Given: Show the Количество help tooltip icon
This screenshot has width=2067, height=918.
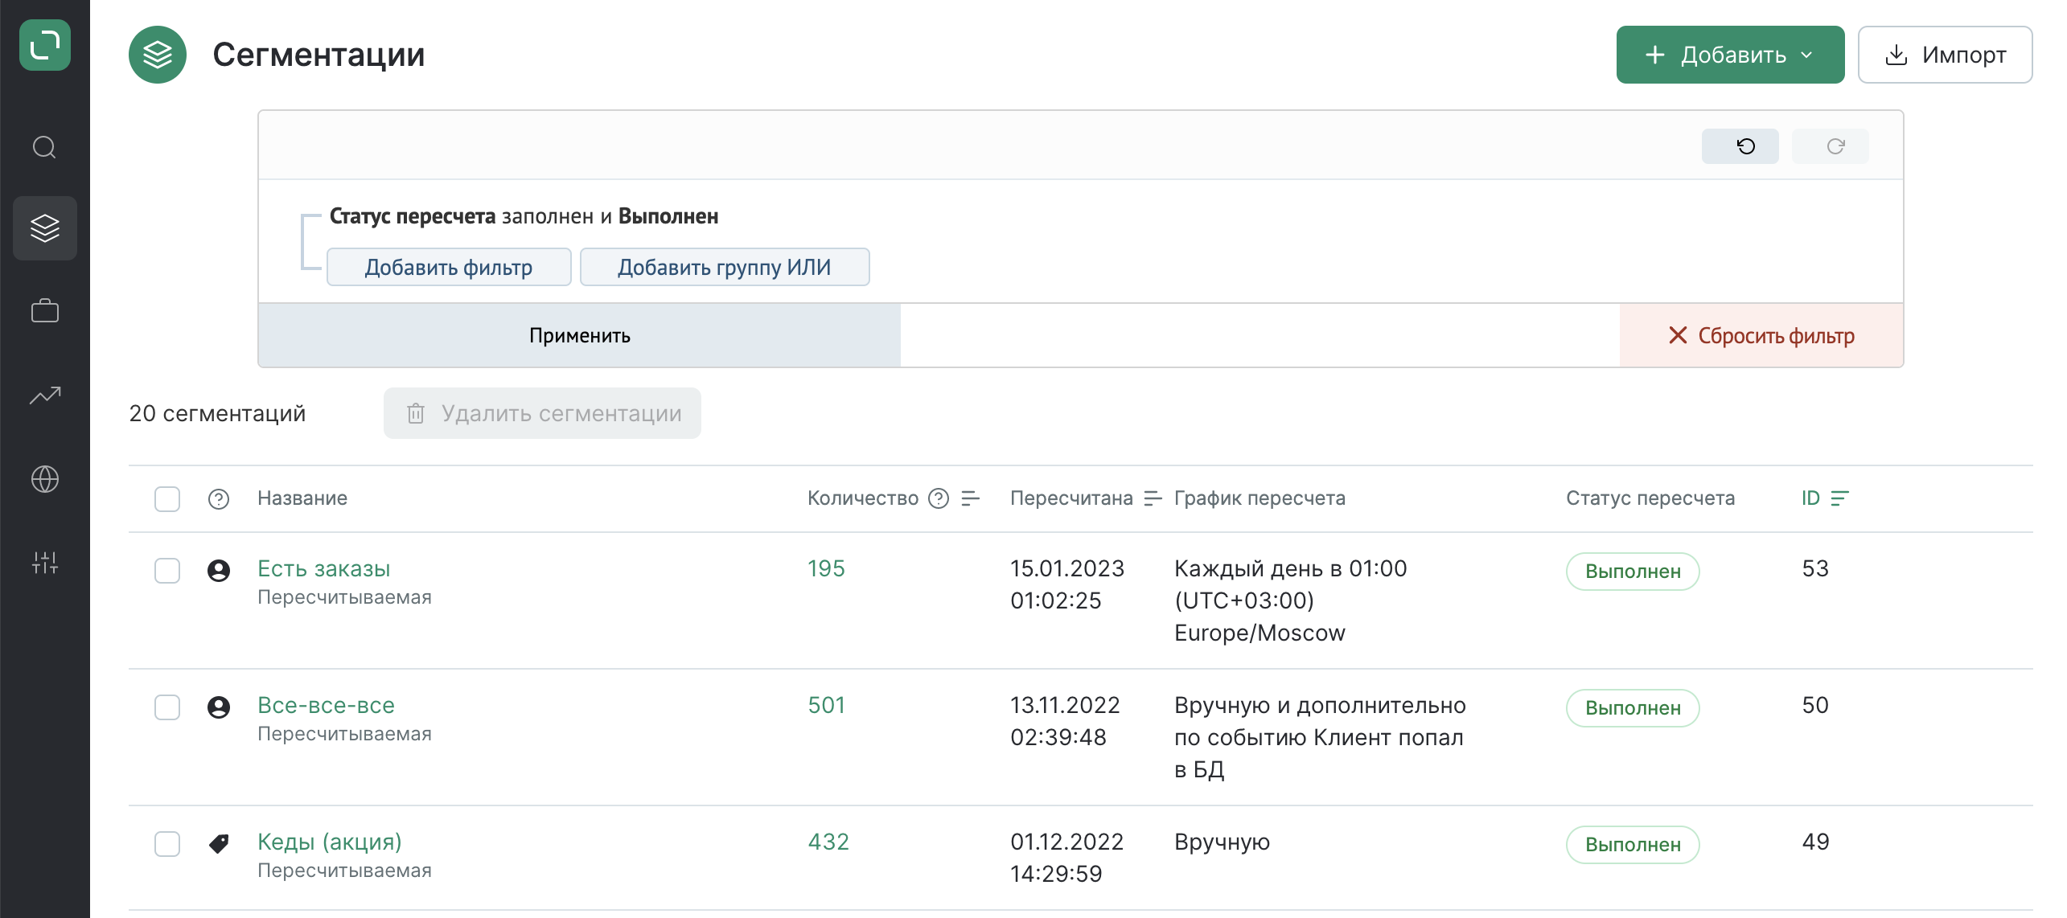Looking at the screenshot, I should 939,498.
